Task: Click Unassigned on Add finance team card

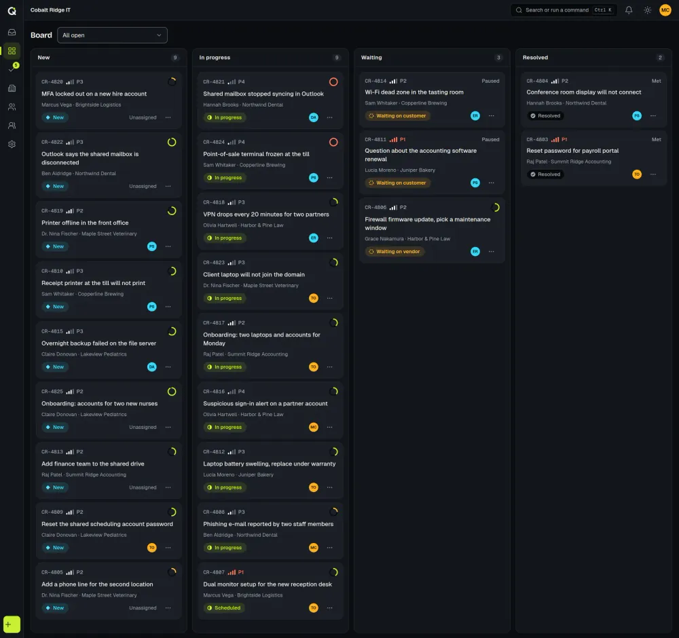Action: [143, 487]
